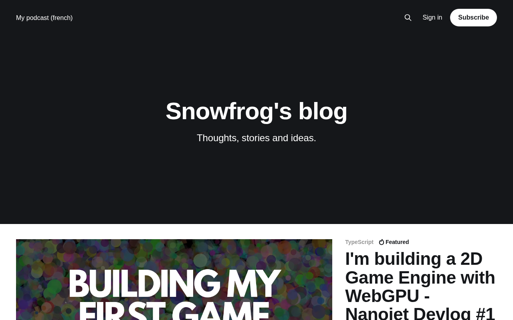Click the Game Engine with headline line

coord(420,277)
